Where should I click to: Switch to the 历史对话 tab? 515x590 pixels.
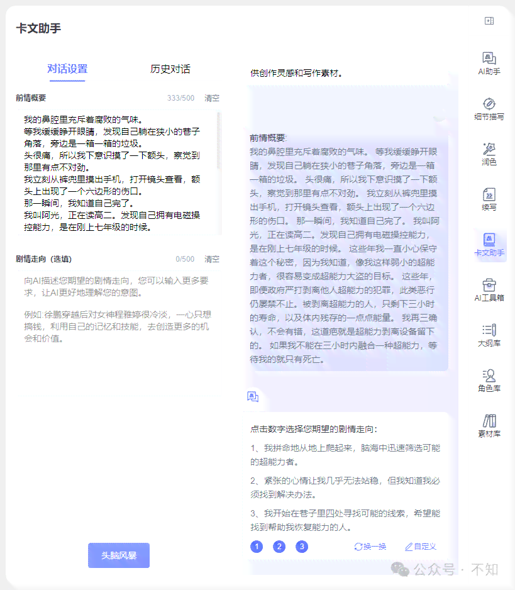point(170,69)
